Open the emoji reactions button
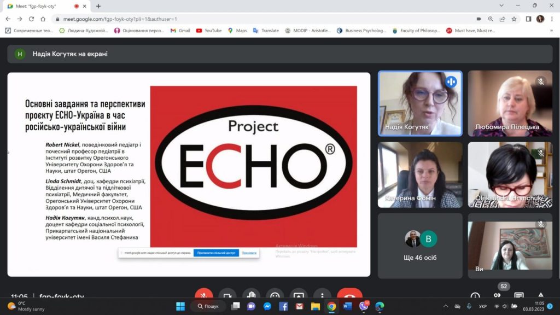 click(x=275, y=296)
